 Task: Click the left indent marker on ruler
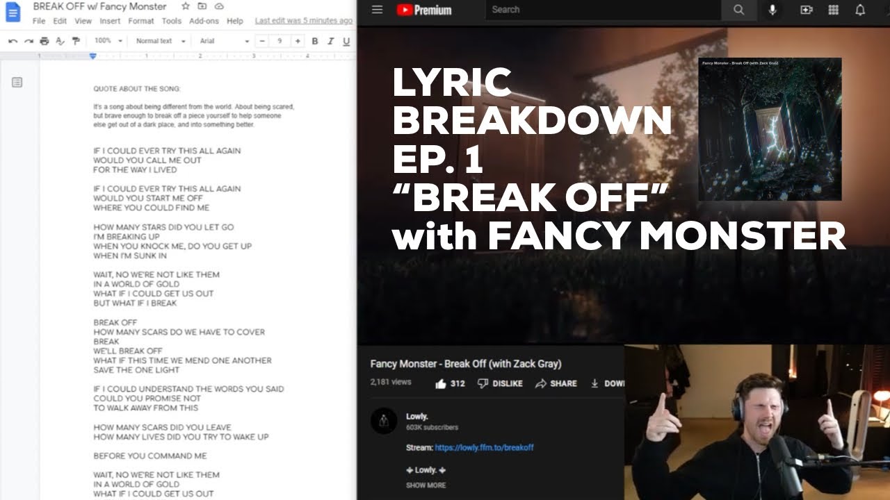92,56
